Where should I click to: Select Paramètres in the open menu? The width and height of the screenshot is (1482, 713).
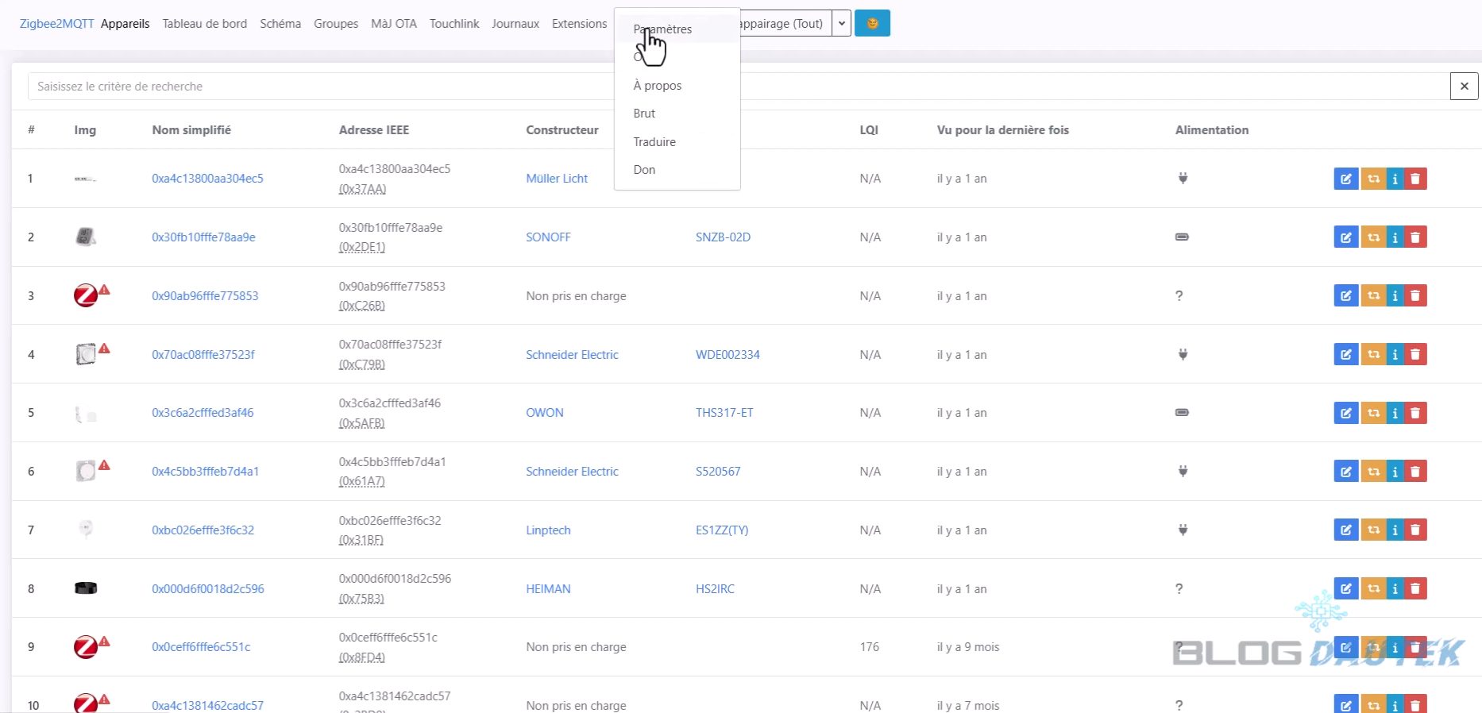662,29
